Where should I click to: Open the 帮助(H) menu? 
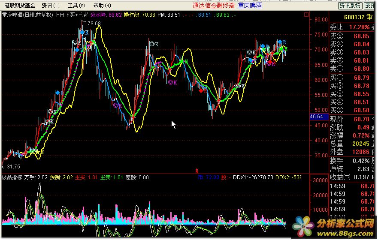pyautogui.click(x=102, y=5)
